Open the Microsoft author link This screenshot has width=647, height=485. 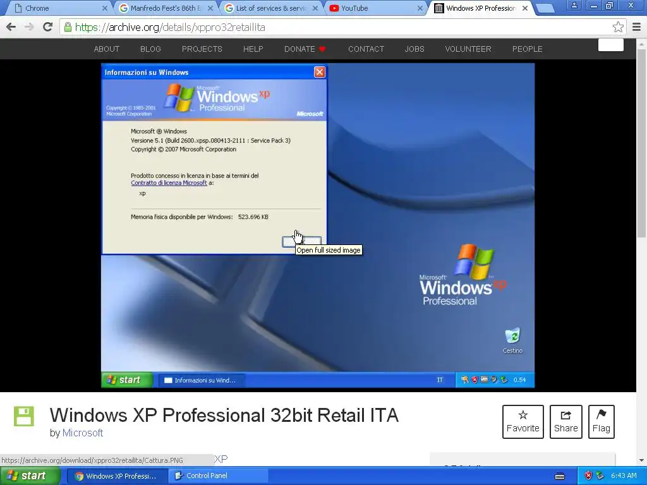coord(83,433)
